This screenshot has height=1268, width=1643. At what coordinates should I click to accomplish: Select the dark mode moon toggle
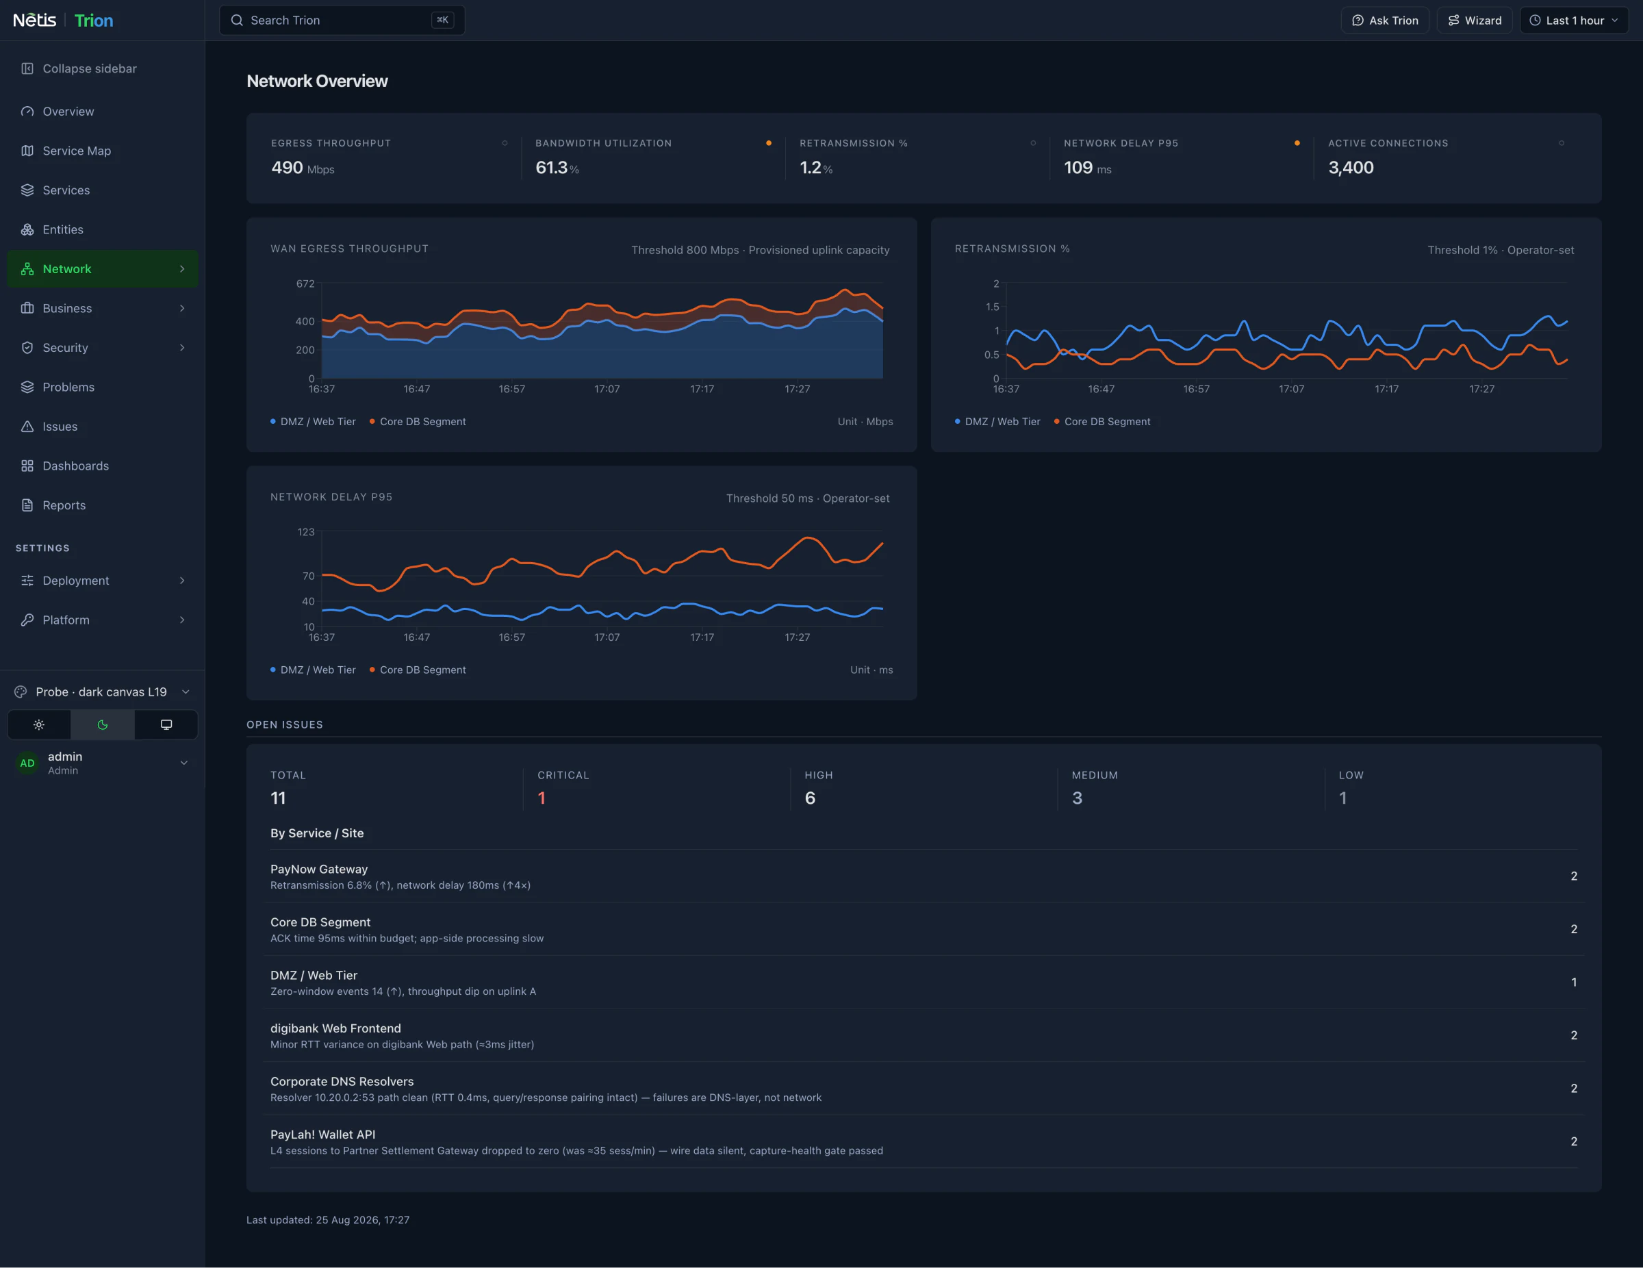102,724
